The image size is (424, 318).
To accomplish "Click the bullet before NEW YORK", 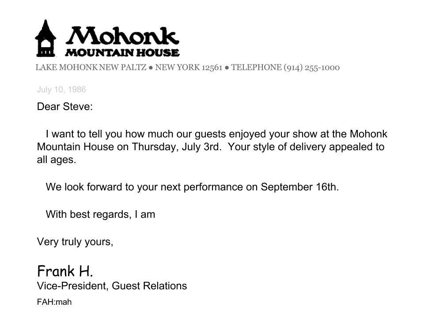I will pos(151,68).
